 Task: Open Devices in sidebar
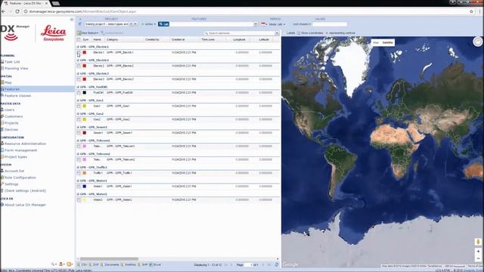click(x=11, y=129)
